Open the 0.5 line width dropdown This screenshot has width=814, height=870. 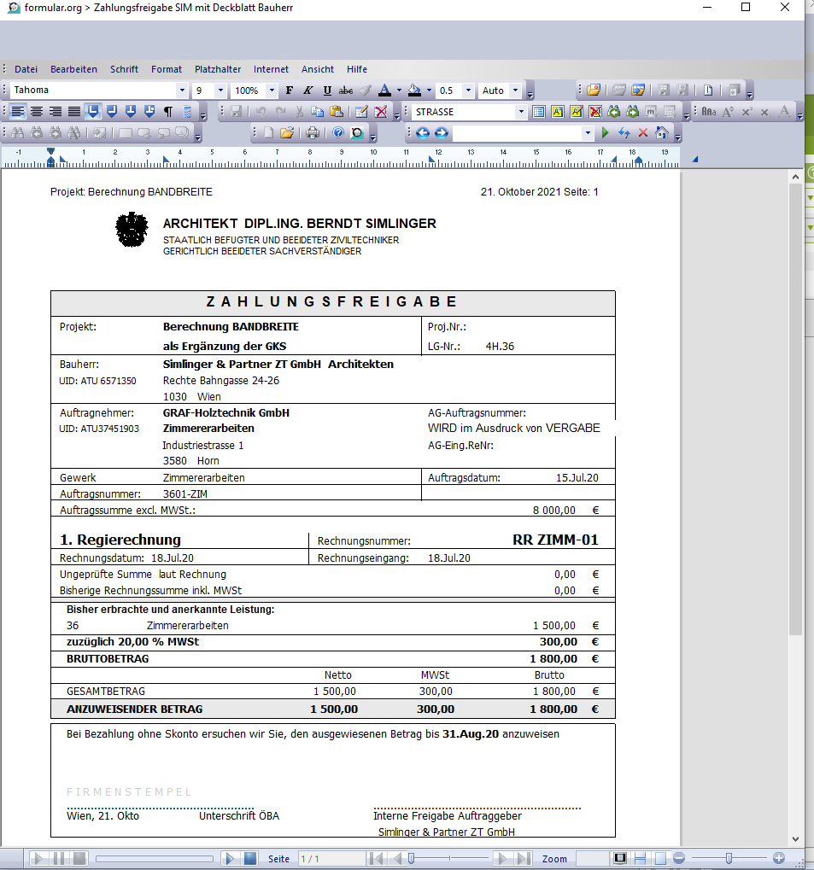(x=468, y=90)
